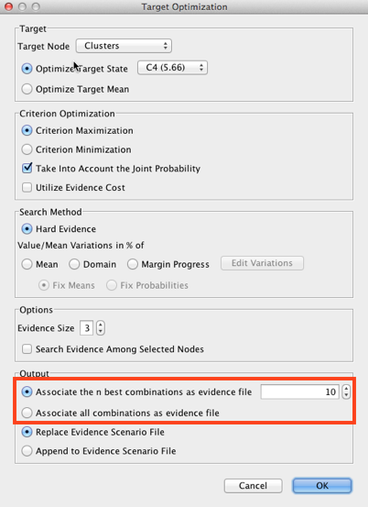
Task: Open the C4 (5.66) target state dropdown
Action: click(172, 68)
